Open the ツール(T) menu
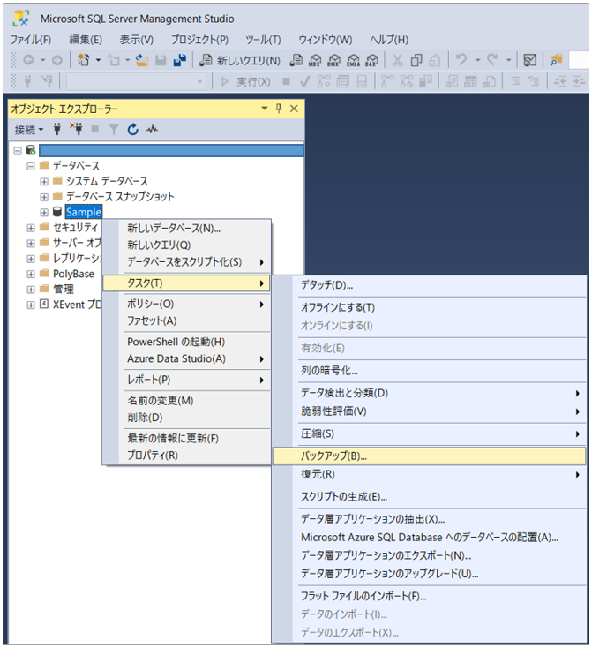The image size is (592, 648). pyautogui.click(x=263, y=40)
